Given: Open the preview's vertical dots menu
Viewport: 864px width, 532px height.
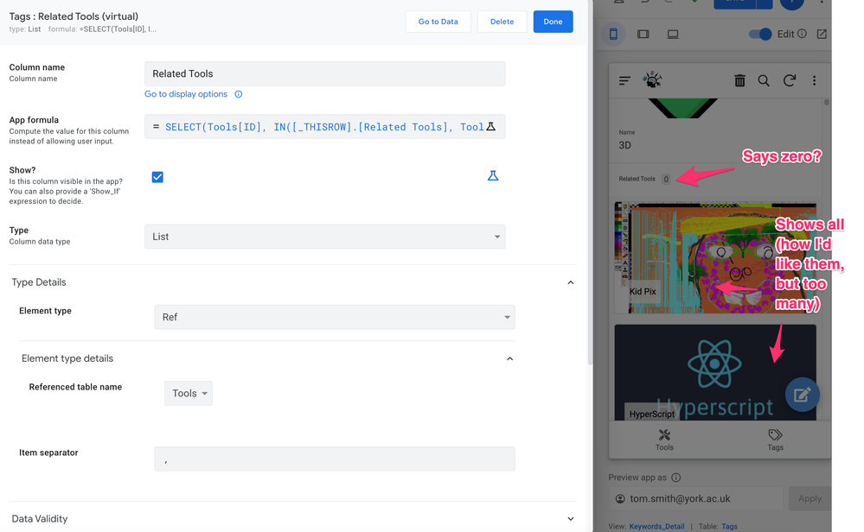Looking at the screenshot, I should [x=815, y=81].
